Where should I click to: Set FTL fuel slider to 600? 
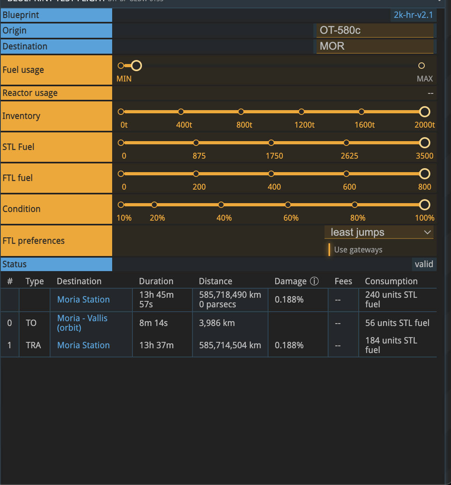coord(346,174)
